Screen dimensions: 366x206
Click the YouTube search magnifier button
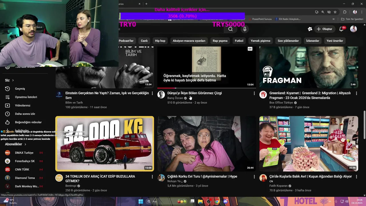click(x=230, y=29)
